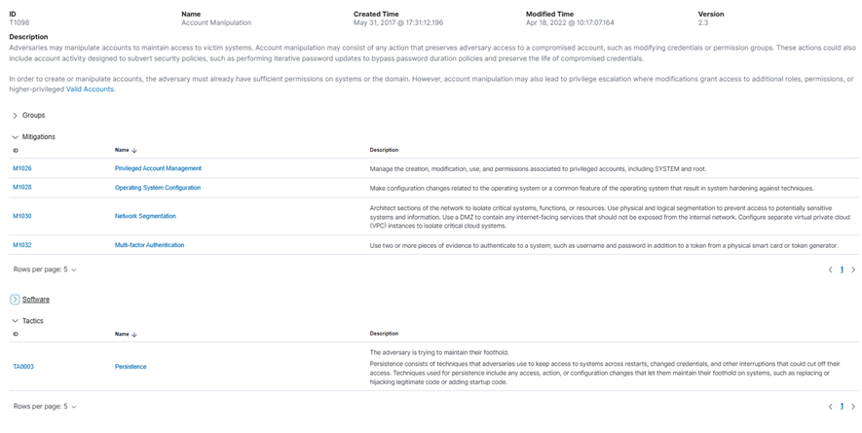Open Multi-factor Authentication mitigation link
The height and width of the screenshot is (433, 862).
coord(149,245)
